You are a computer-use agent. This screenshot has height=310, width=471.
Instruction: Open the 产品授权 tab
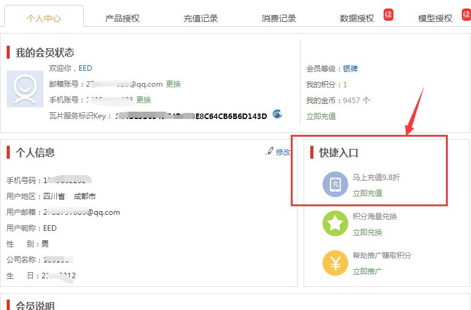point(122,18)
